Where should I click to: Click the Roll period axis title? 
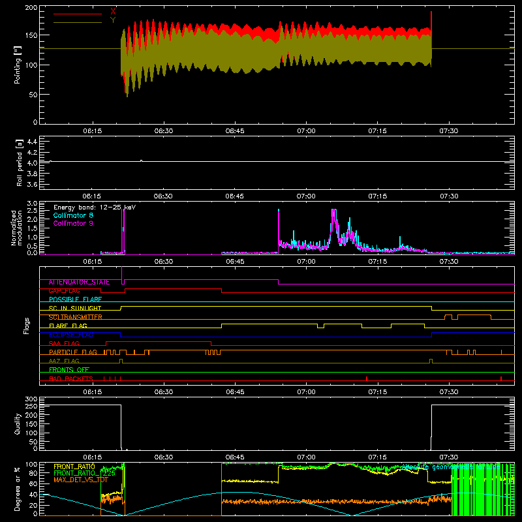(x=20, y=162)
